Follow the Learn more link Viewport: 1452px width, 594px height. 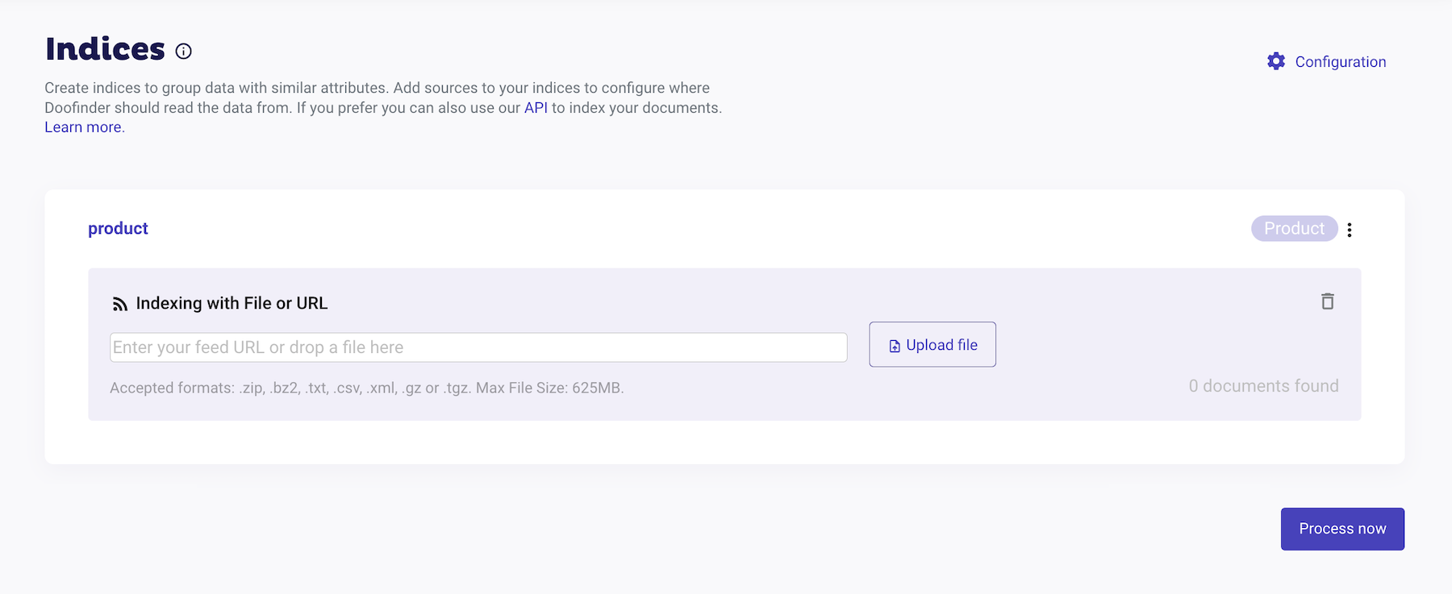[85, 127]
